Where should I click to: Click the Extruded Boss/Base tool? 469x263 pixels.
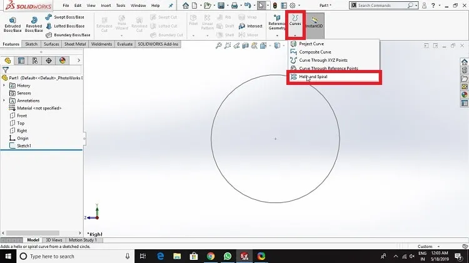[13, 24]
